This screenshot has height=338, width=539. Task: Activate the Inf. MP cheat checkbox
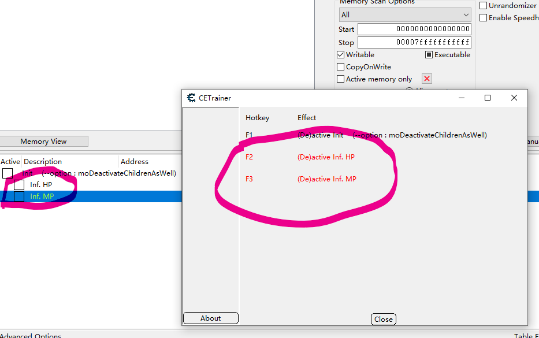19,196
